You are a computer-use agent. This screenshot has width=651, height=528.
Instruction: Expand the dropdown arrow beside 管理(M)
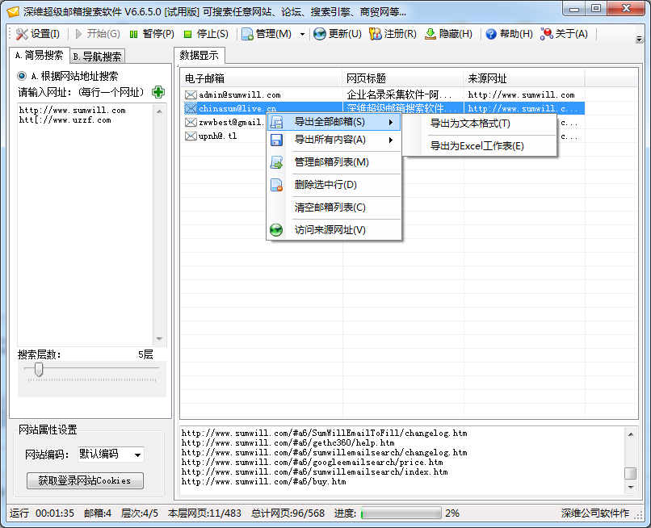302,35
